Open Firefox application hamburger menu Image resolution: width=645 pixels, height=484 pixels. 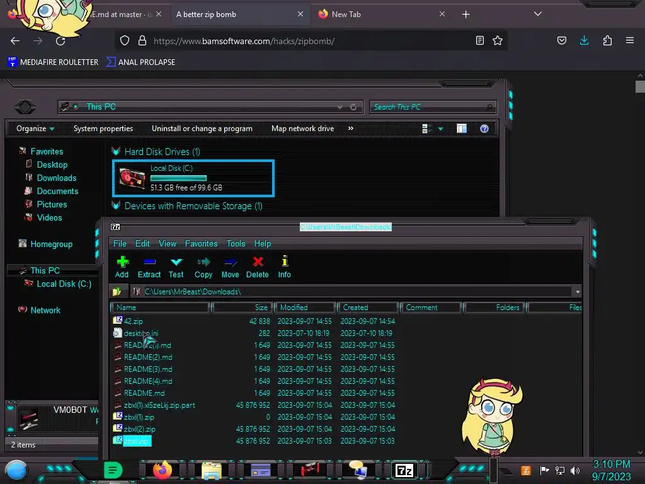pyautogui.click(x=630, y=40)
